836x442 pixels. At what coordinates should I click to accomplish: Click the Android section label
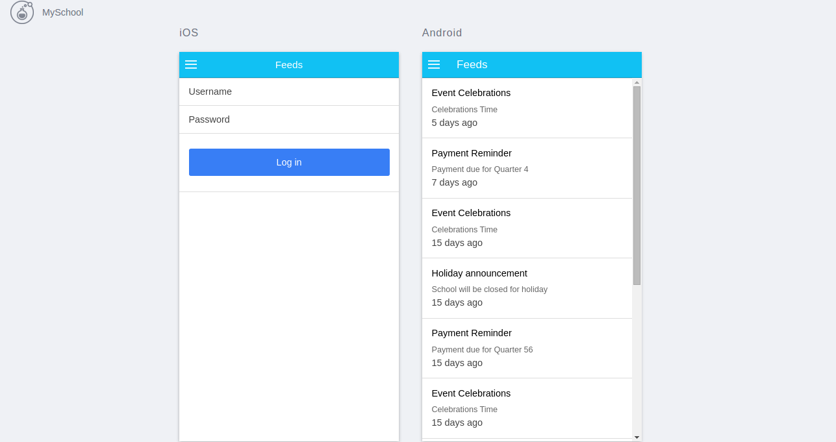pyautogui.click(x=442, y=33)
